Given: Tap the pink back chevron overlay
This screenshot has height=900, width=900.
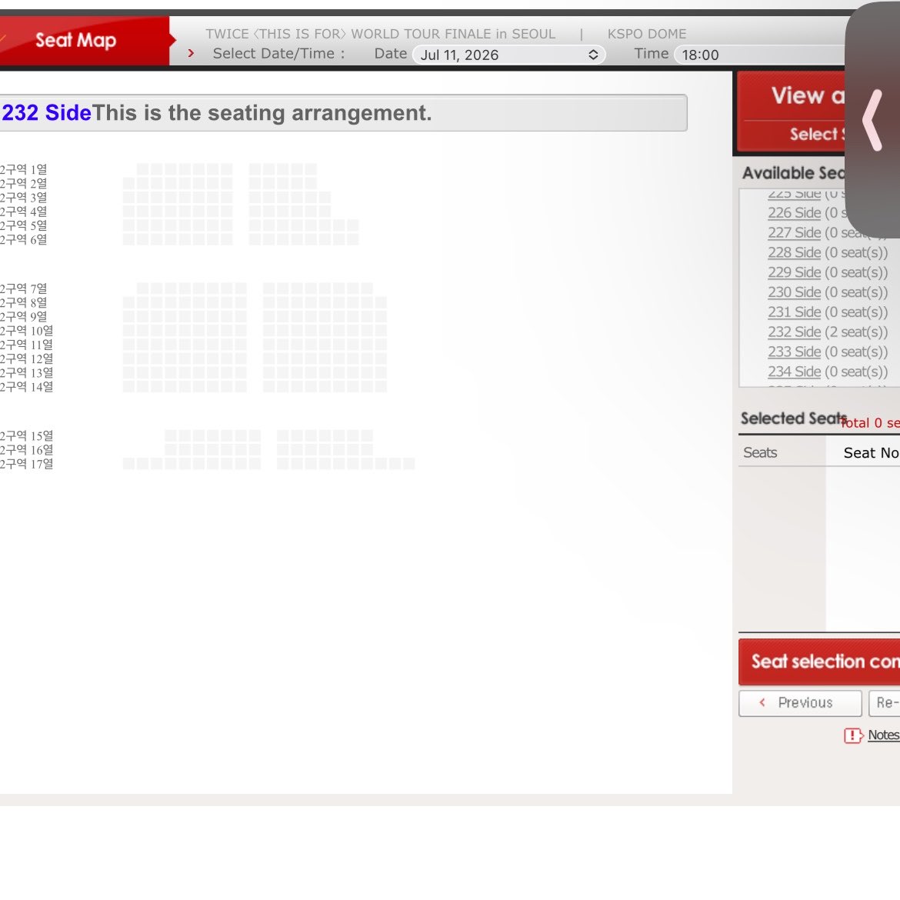Looking at the screenshot, I should (872, 121).
